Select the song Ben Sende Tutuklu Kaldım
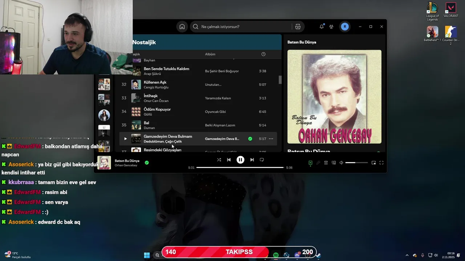Image resolution: width=465 pixels, height=261 pixels. (x=166, y=69)
